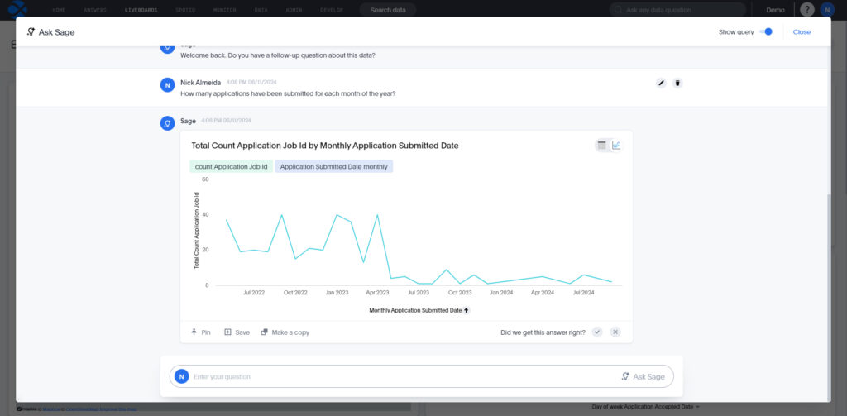The width and height of the screenshot is (847, 416).
Task: Pin this answer to a Liveboard
Action: tap(201, 332)
